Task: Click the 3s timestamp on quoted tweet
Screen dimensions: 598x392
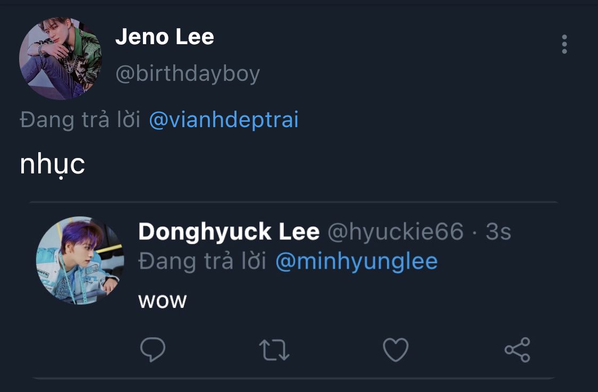Action: tap(498, 232)
